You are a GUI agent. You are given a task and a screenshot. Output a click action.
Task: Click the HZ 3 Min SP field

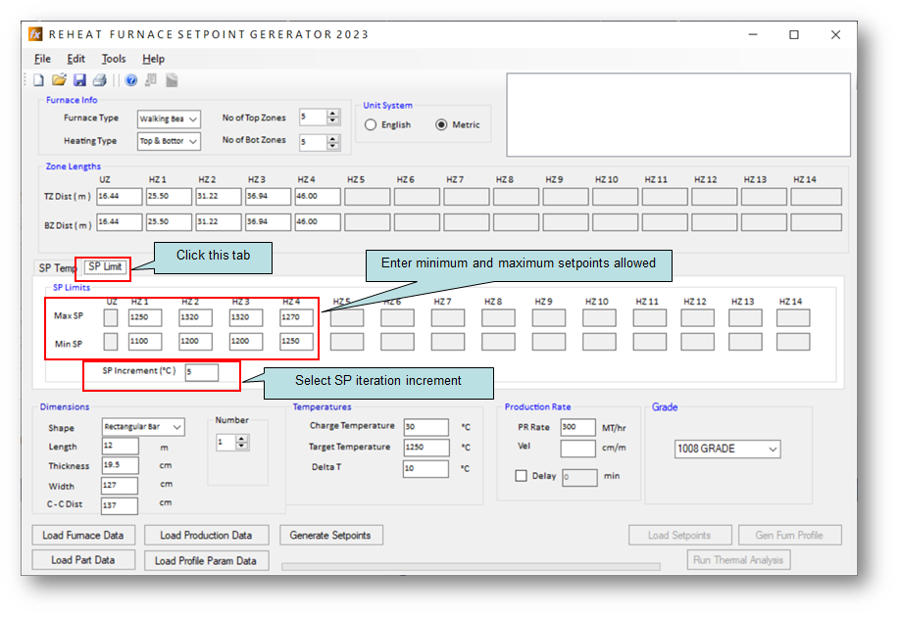coord(246,342)
